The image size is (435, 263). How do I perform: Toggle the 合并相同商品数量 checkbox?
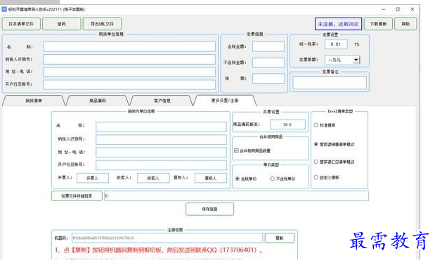[x=236, y=150]
